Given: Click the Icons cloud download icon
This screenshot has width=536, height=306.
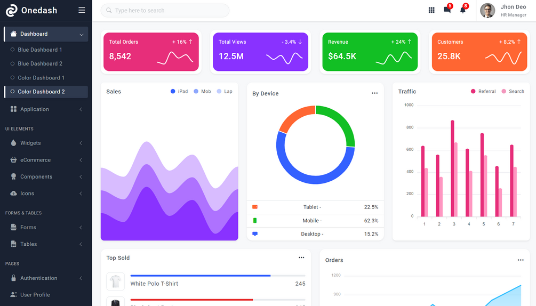Looking at the screenshot, I should [x=14, y=194].
